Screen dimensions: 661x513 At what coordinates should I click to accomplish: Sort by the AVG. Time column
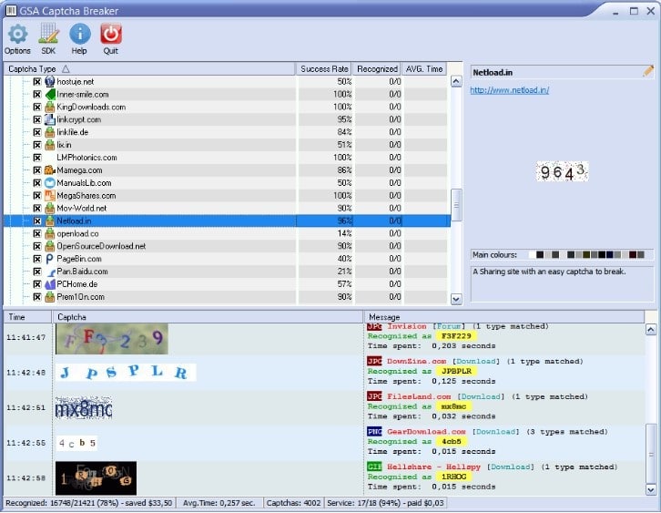pyautogui.click(x=424, y=68)
